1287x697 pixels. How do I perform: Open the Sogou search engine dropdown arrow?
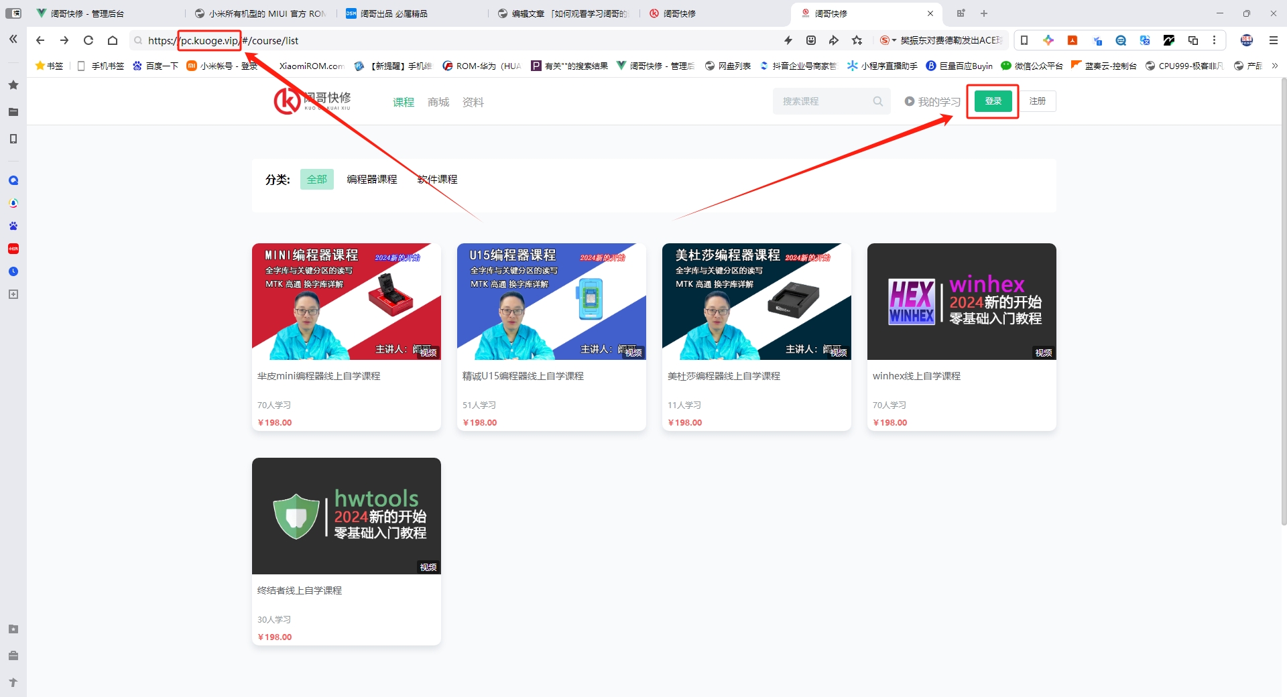point(894,40)
